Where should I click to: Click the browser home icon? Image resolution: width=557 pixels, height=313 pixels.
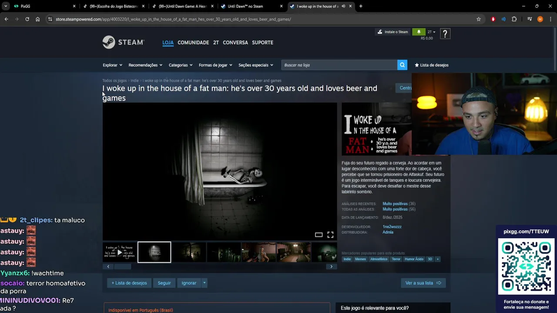pos(37,19)
